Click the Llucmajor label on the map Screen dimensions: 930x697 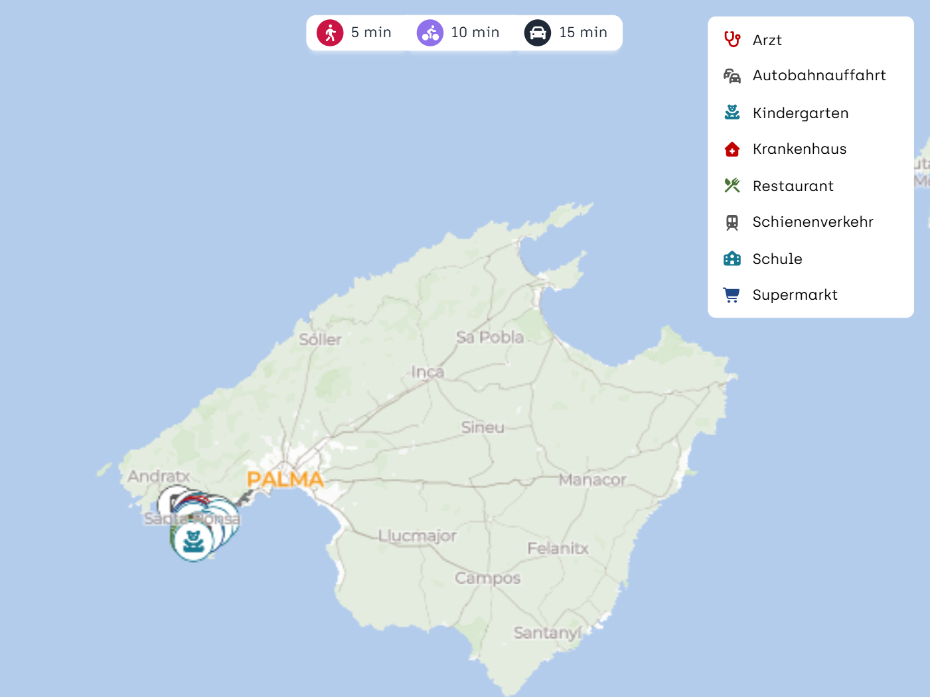pyautogui.click(x=418, y=536)
